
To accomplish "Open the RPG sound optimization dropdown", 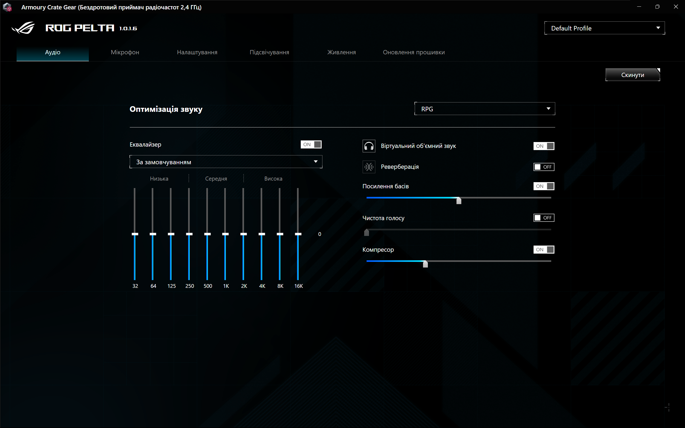I will tap(485, 109).
